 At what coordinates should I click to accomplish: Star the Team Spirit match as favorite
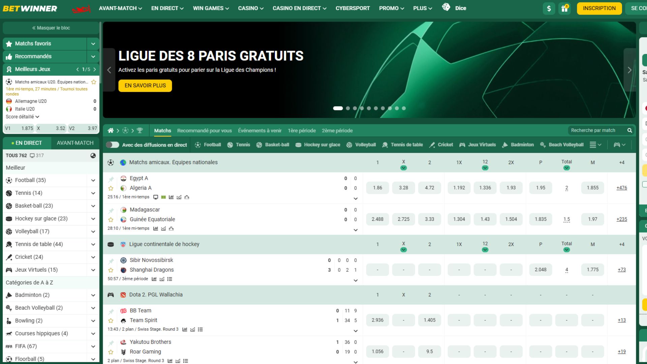pyautogui.click(x=111, y=320)
